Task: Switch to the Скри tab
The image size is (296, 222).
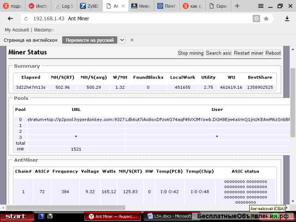Action: pyautogui.click(x=218, y=6)
